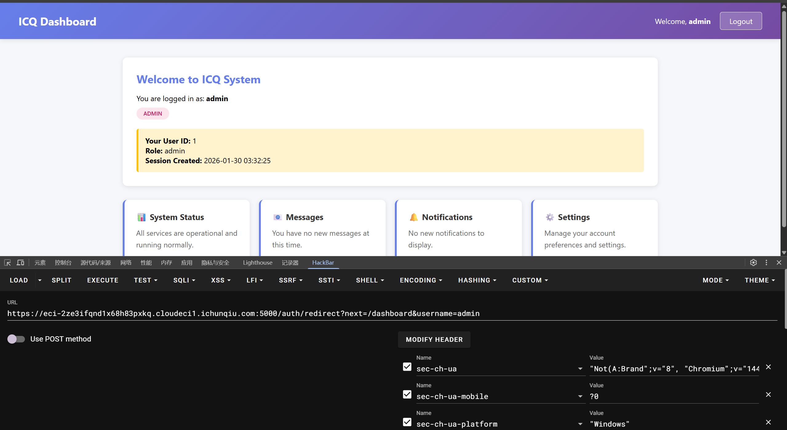787x430 pixels.
Task: Open the sec-ch-ua name dropdown arrow
Action: (580, 369)
